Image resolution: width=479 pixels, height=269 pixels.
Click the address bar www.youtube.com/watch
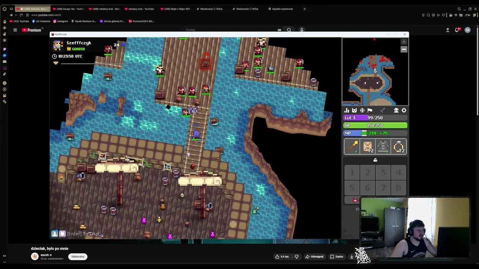[46, 15]
